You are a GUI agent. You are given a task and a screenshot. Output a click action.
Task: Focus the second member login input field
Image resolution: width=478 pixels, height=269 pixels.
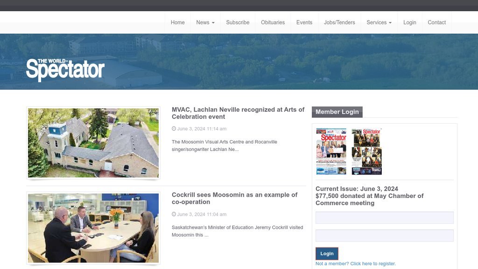tap(384, 235)
